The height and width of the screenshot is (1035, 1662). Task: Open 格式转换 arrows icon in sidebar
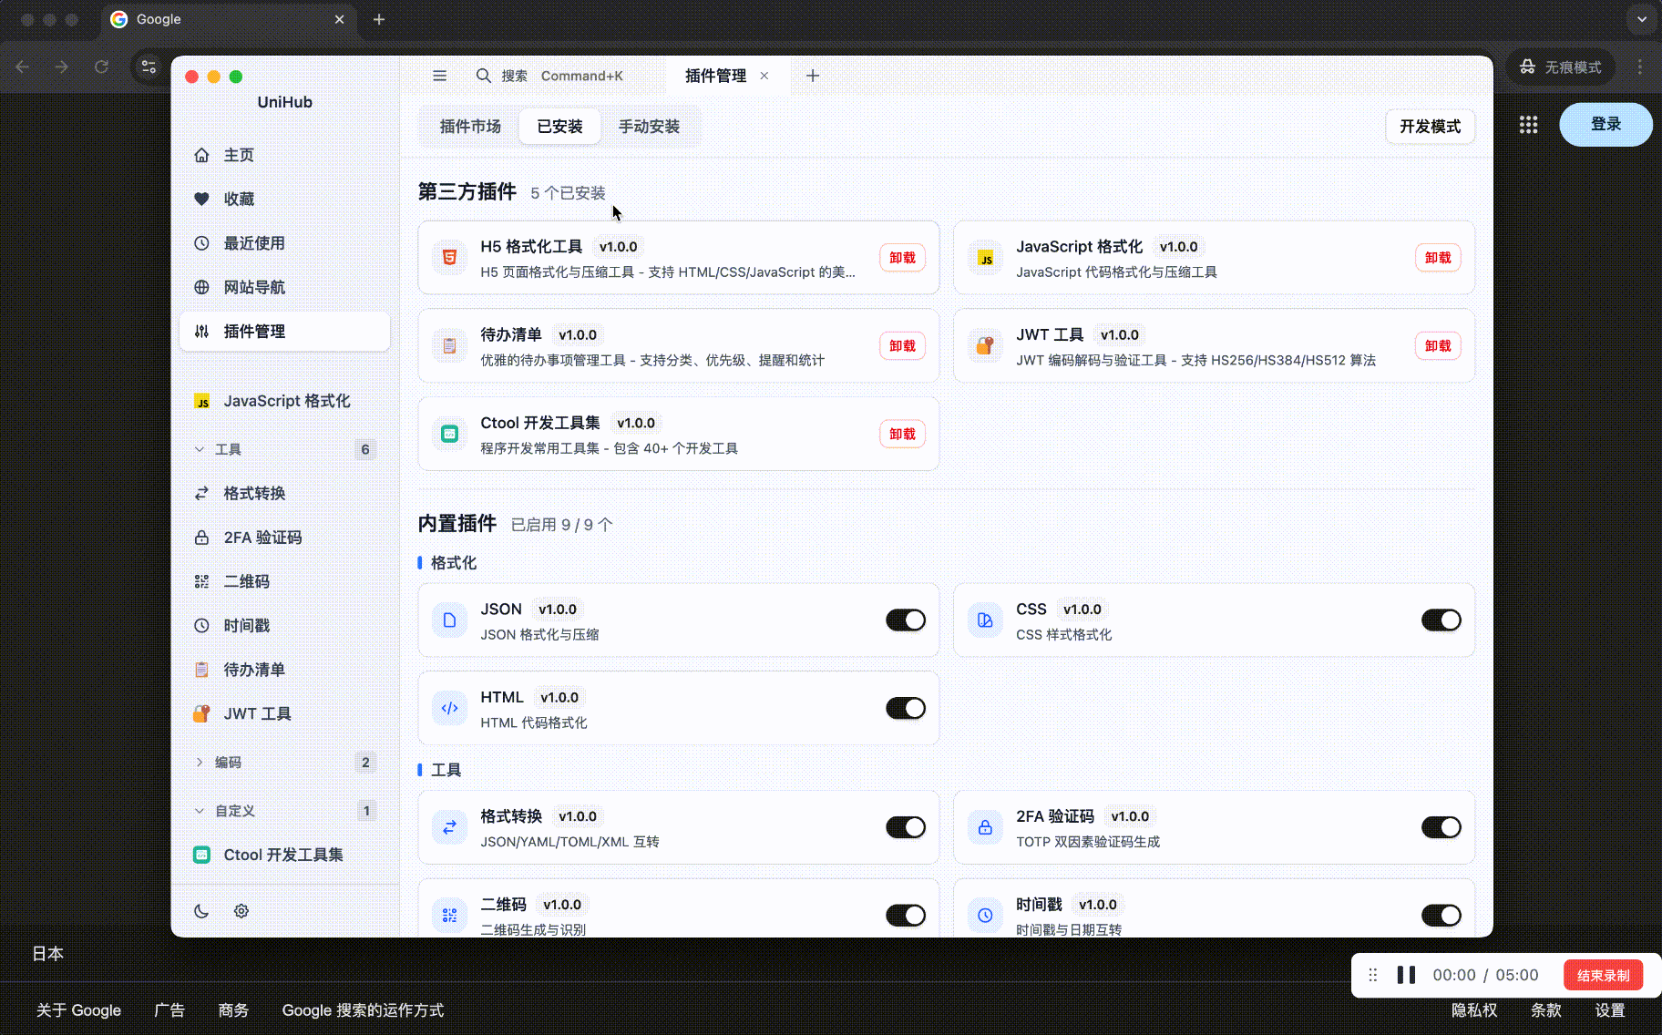201,493
